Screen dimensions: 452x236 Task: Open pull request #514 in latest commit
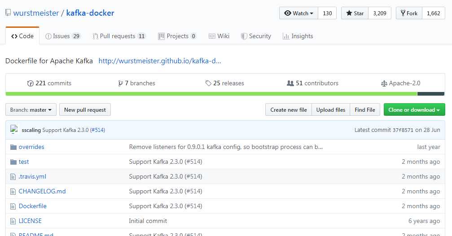pyautogui.click(x=97, y=130)
